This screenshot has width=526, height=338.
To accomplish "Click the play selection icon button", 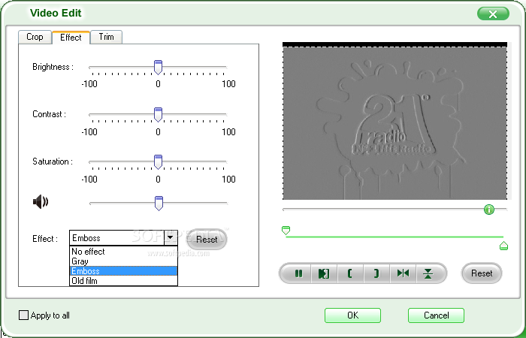I will point(324,273).
